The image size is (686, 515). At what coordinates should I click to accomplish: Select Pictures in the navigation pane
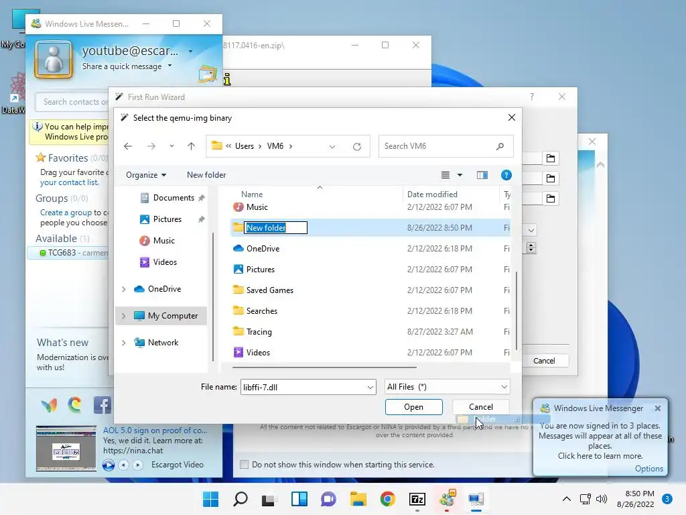[x=167, y=219]
